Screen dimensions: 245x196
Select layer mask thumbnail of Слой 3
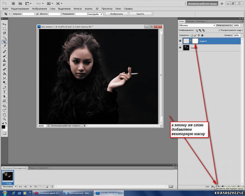click(195, 41)
